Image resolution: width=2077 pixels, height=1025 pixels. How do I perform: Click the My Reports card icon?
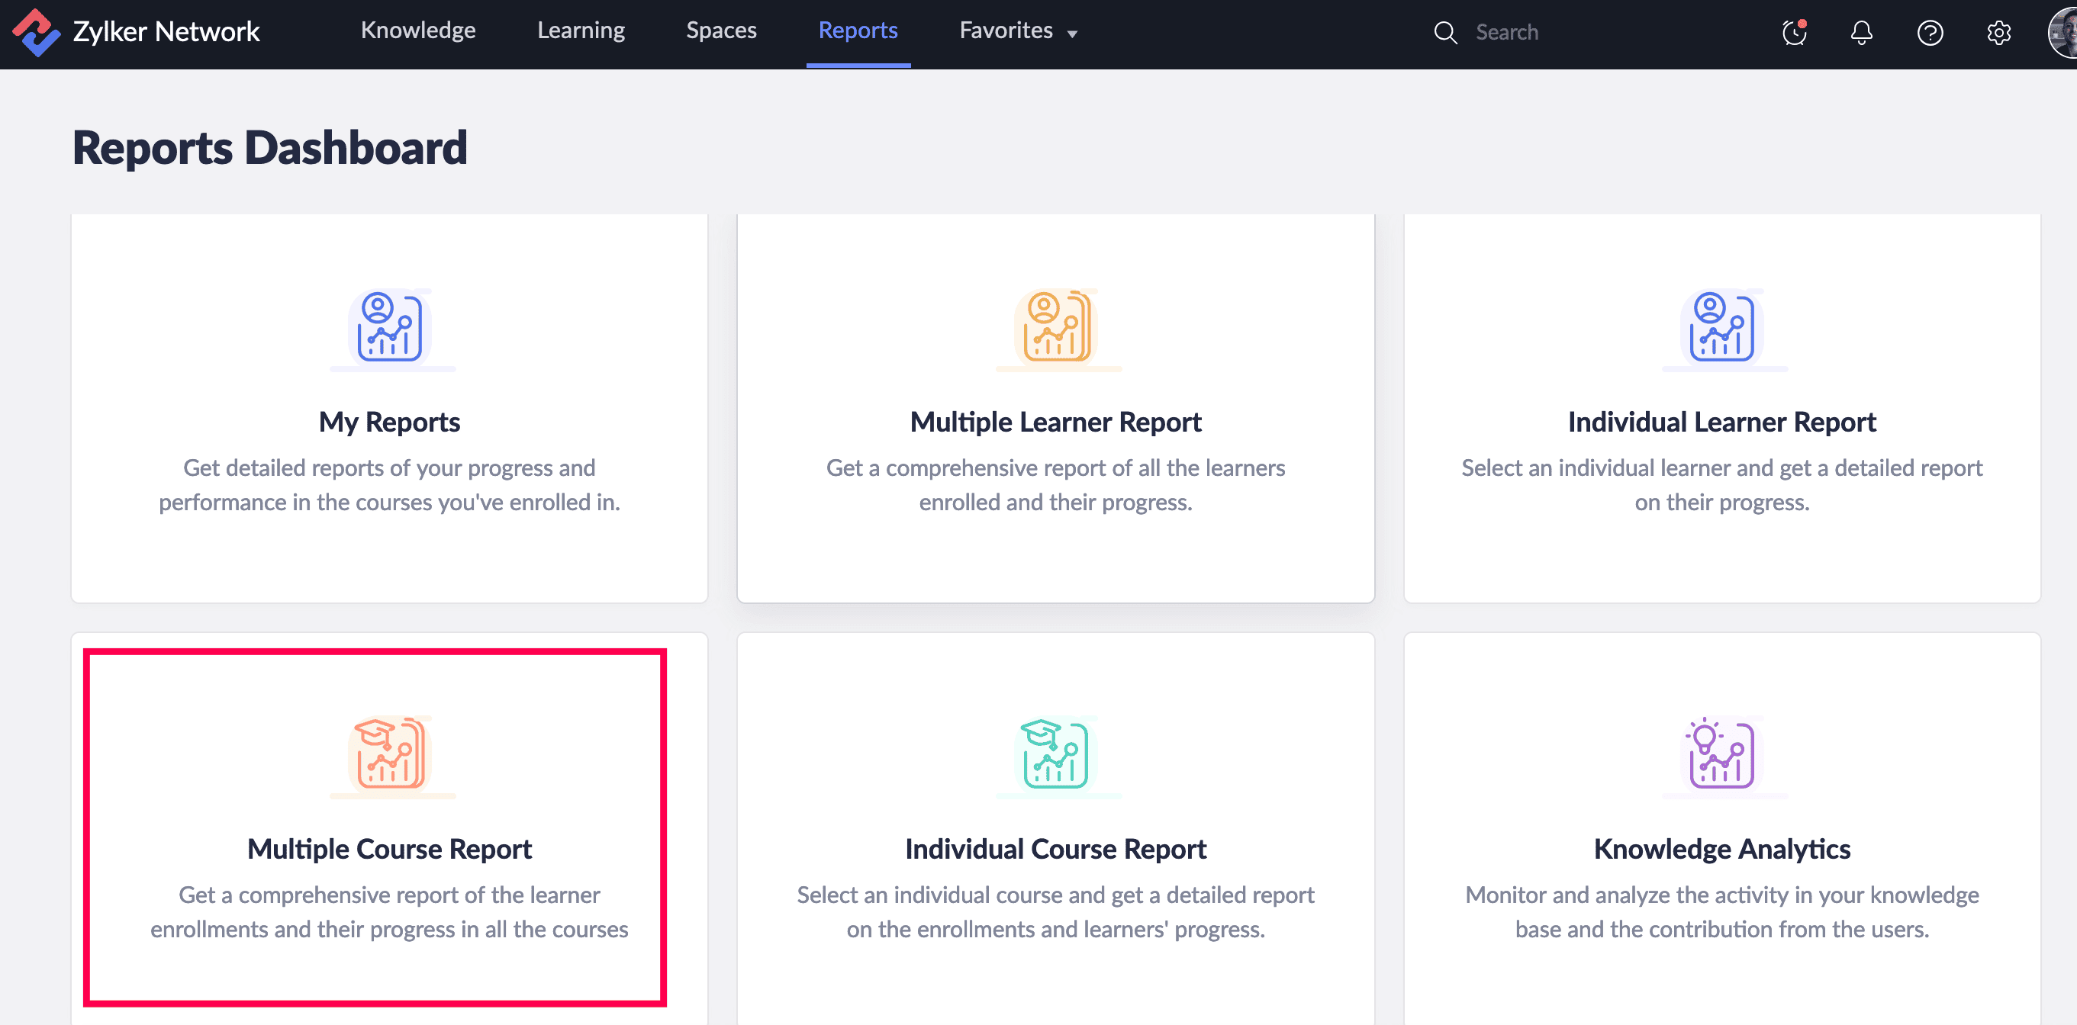(390, 326)
